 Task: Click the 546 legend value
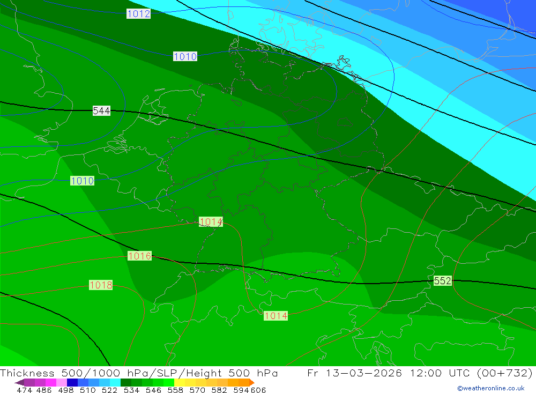coord(153,390)
